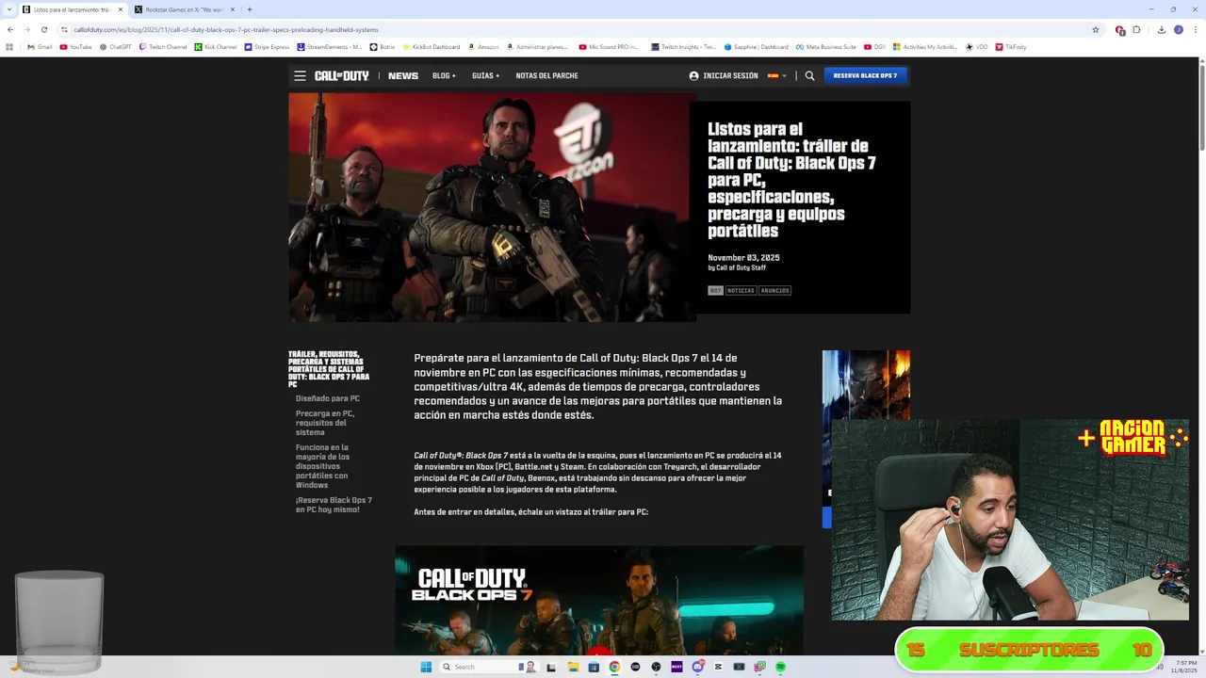Open the site search magnifier icon
Image resolution: width=1206 pixels, height=678 pixels.
[x=809, y=75]
